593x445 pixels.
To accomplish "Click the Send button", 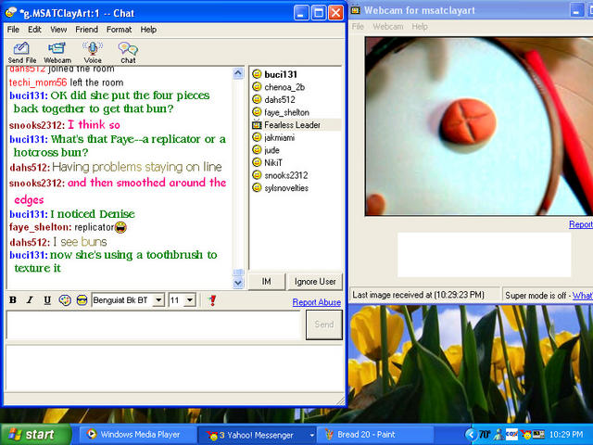I will [x=324, y=324].
